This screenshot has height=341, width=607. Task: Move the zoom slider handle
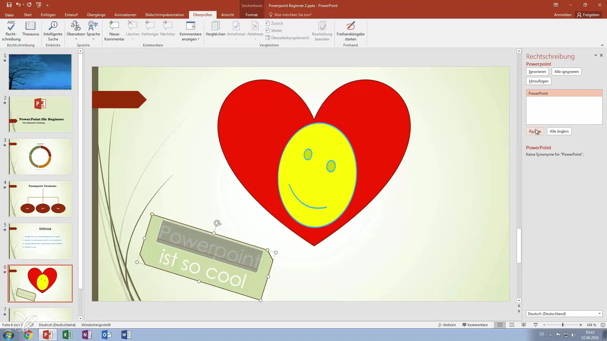562,325
